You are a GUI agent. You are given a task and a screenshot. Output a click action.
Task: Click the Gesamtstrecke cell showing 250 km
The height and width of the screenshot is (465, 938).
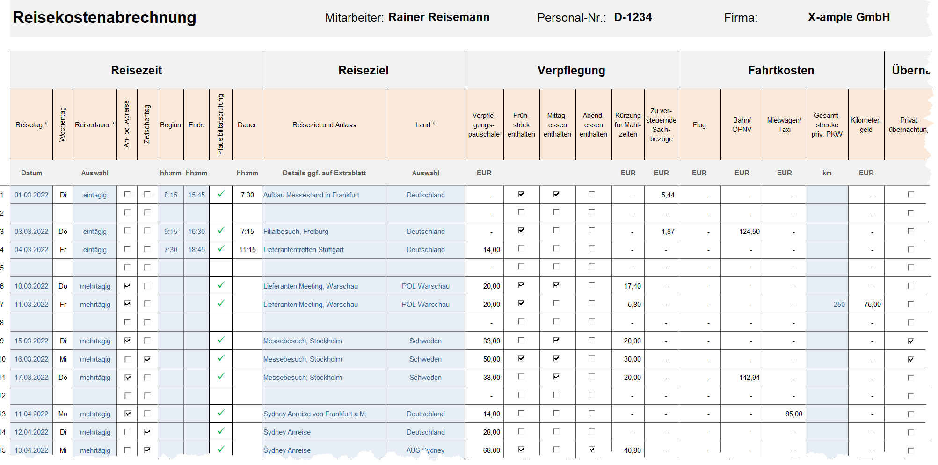tap(827, 305)
